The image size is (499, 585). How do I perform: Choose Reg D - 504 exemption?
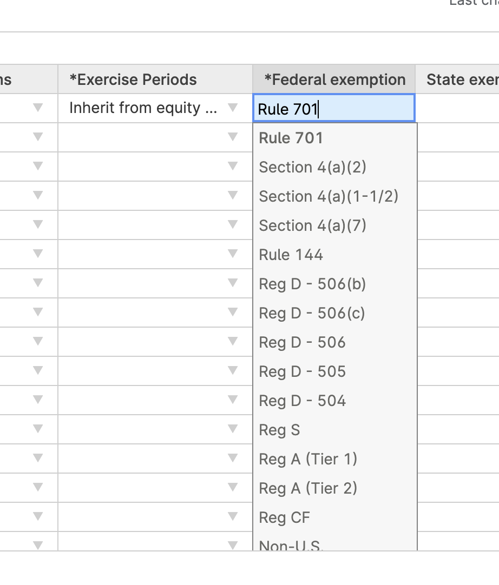(302, 401)
